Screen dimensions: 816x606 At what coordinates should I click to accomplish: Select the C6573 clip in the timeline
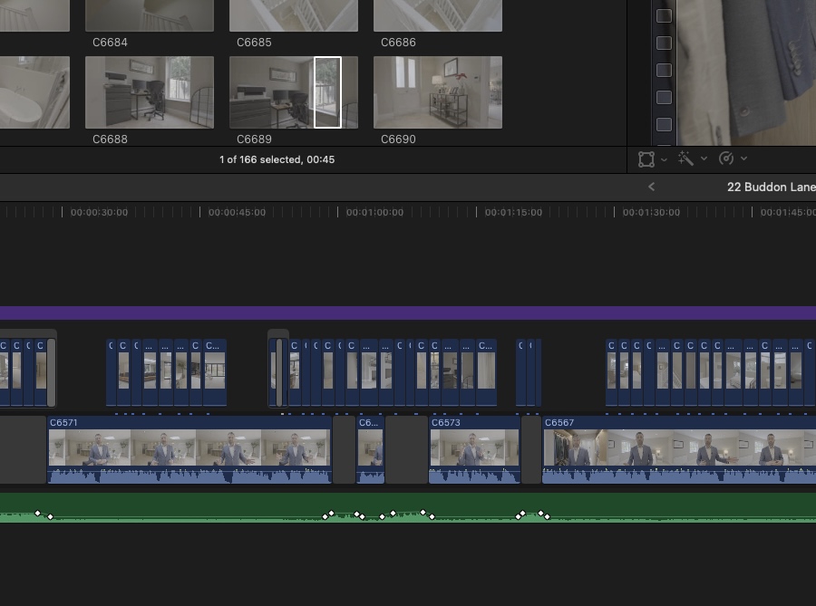click(x=474, y=449)
